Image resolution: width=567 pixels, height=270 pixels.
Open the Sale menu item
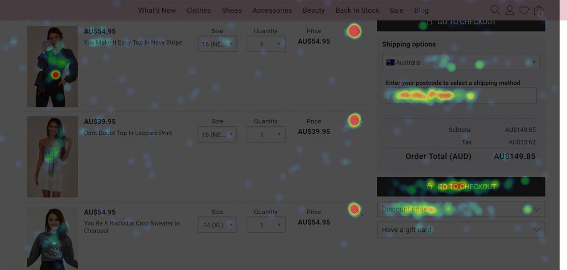396,10
